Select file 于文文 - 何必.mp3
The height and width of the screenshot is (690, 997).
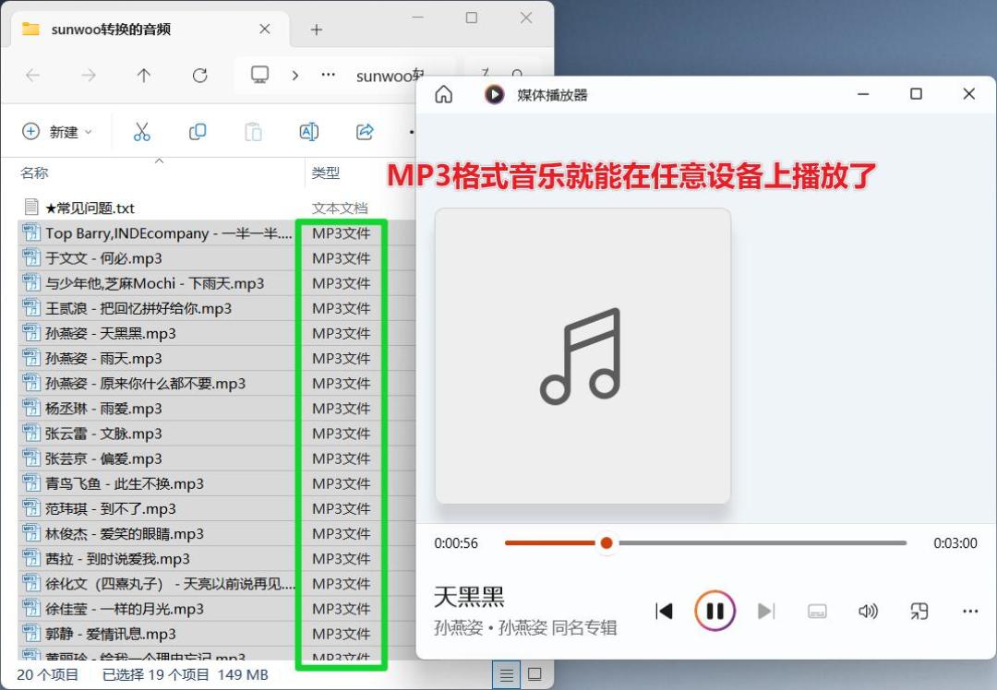[x=103, y=258]
